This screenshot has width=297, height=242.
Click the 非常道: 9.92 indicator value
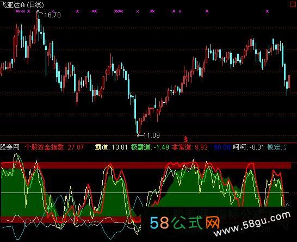pos(190,147)
